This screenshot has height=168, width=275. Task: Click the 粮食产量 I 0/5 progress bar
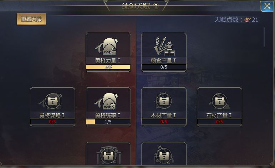click(164, 67)
